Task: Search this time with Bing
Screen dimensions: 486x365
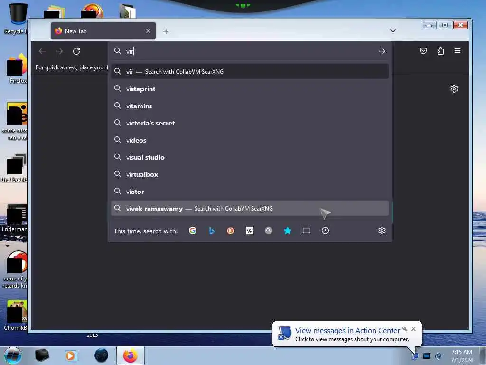Action: (x=212, y=231)
